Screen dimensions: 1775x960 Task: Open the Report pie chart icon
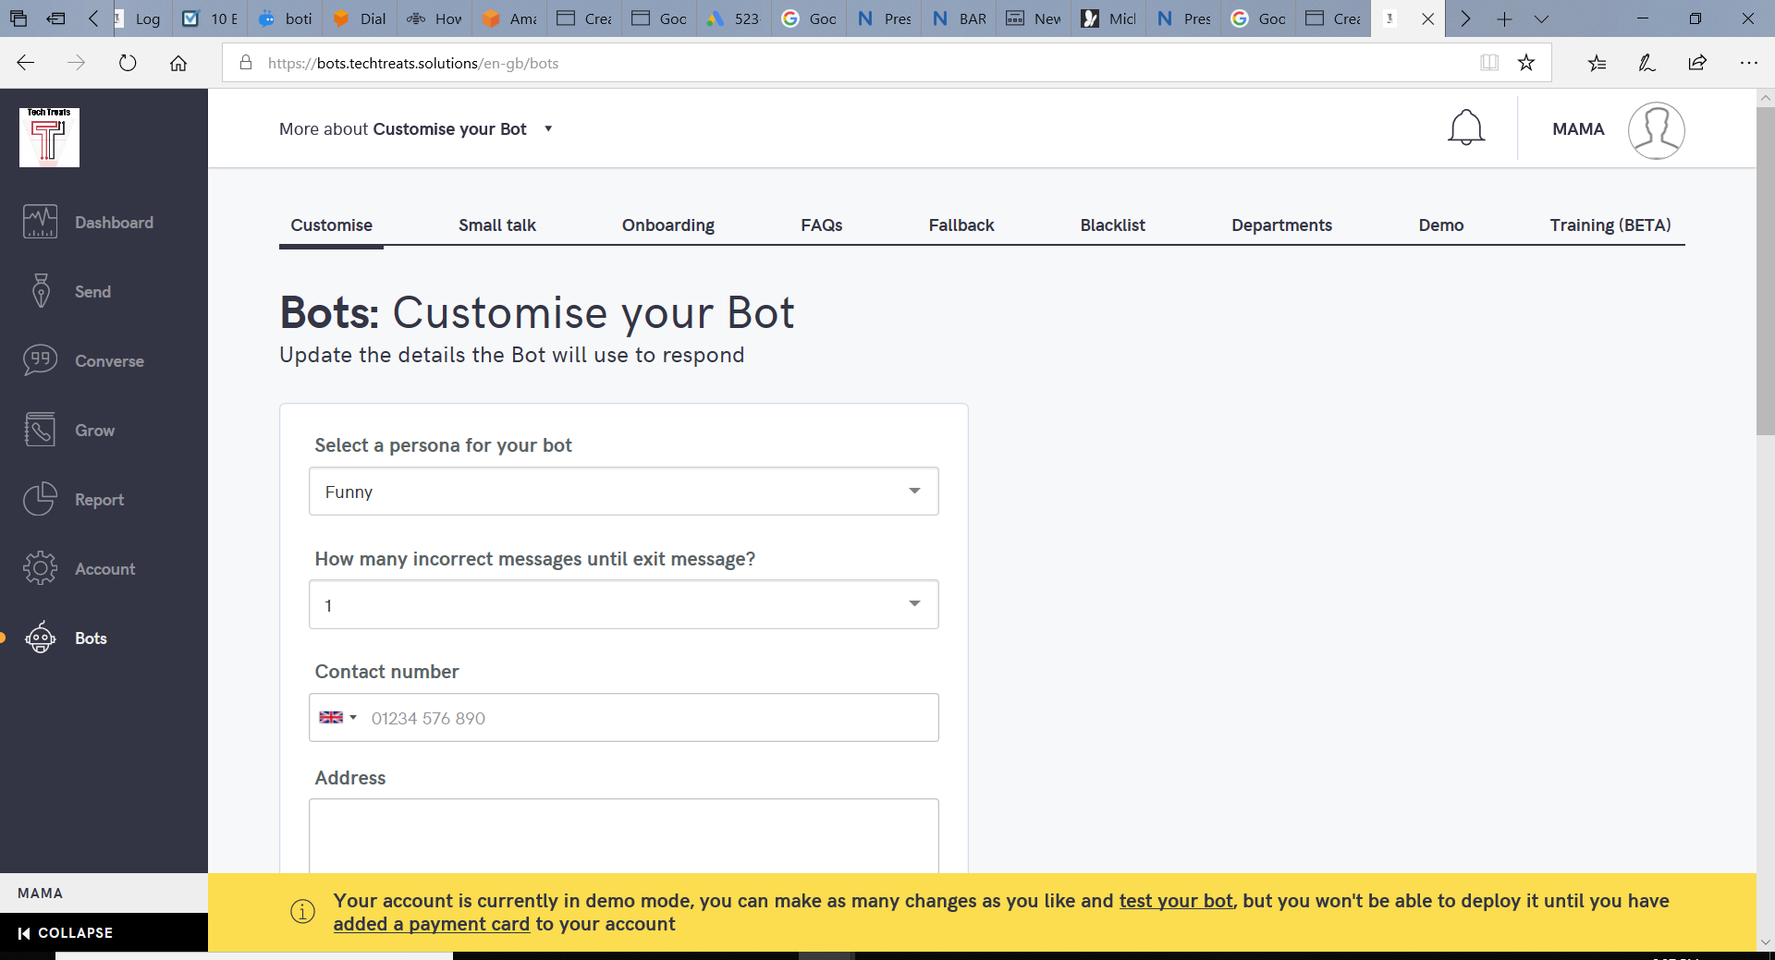click(40, 499)
